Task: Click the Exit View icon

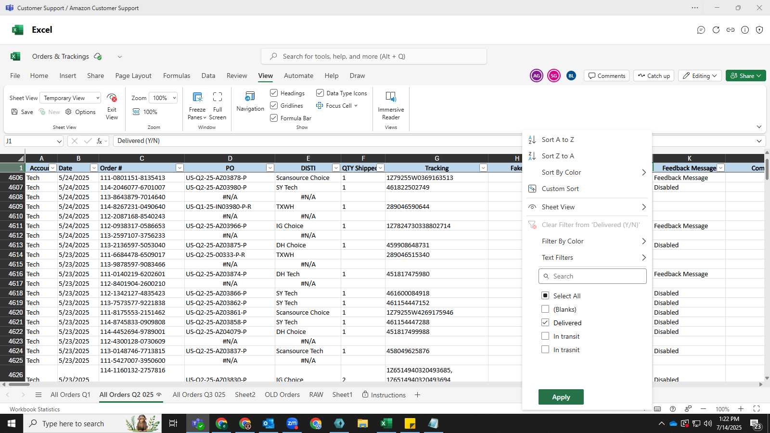Action: point(112,98)
